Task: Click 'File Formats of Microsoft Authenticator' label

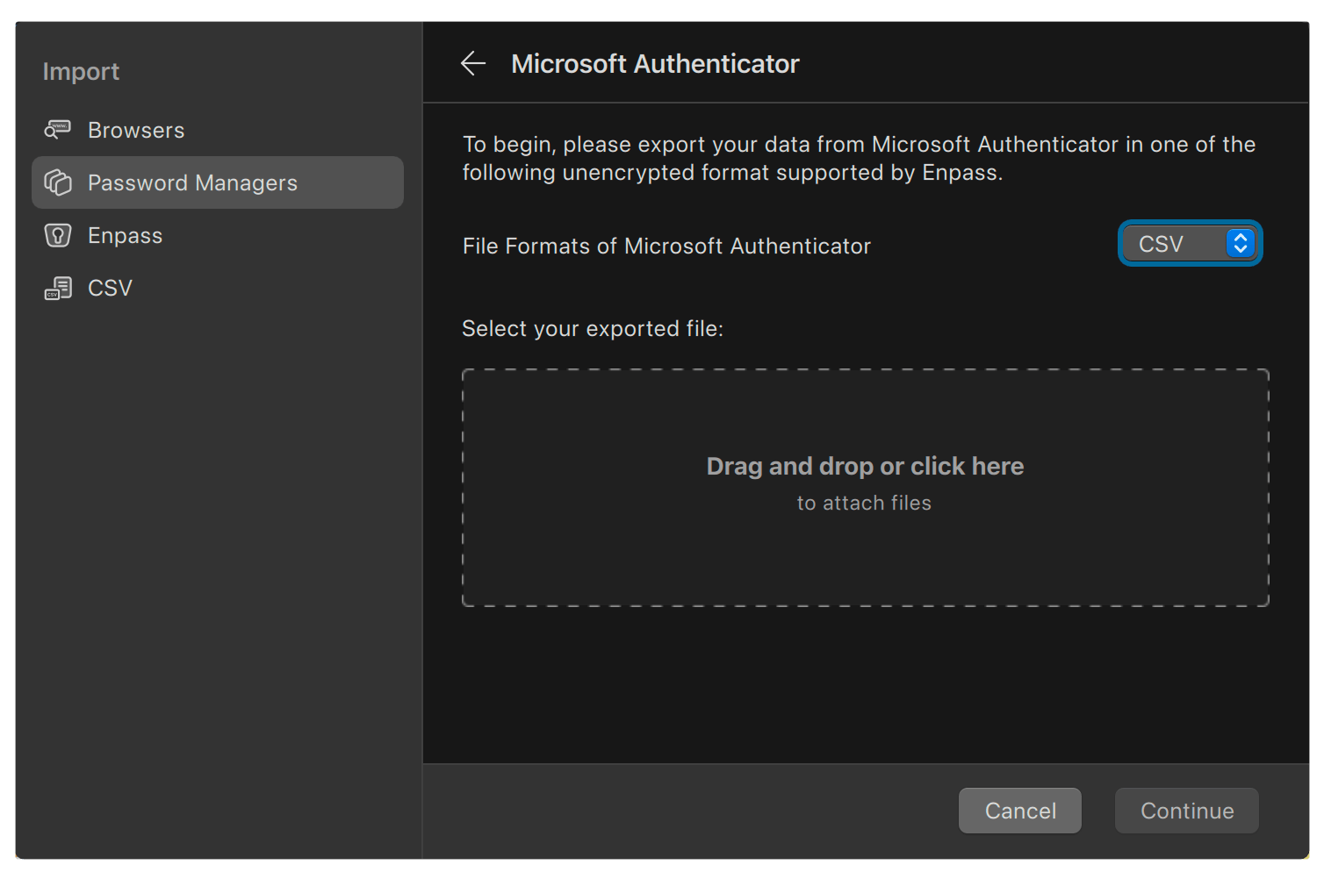Action: tap(666, 247)
